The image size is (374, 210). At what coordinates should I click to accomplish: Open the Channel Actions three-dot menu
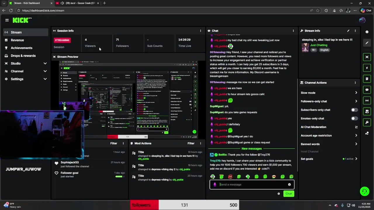(x=355, y=83)
